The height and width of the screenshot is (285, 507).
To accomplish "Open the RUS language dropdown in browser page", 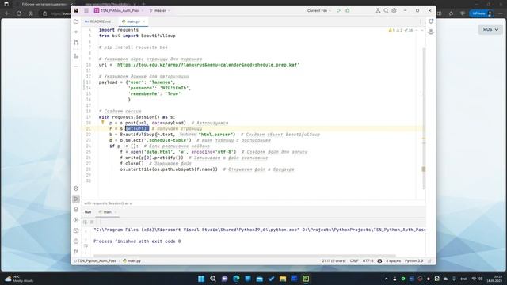I will point(490,29).
